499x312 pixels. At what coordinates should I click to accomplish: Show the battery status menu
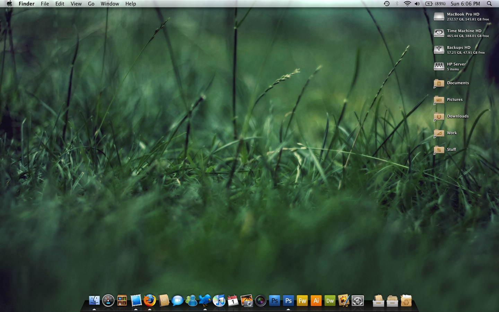point(435,4)
